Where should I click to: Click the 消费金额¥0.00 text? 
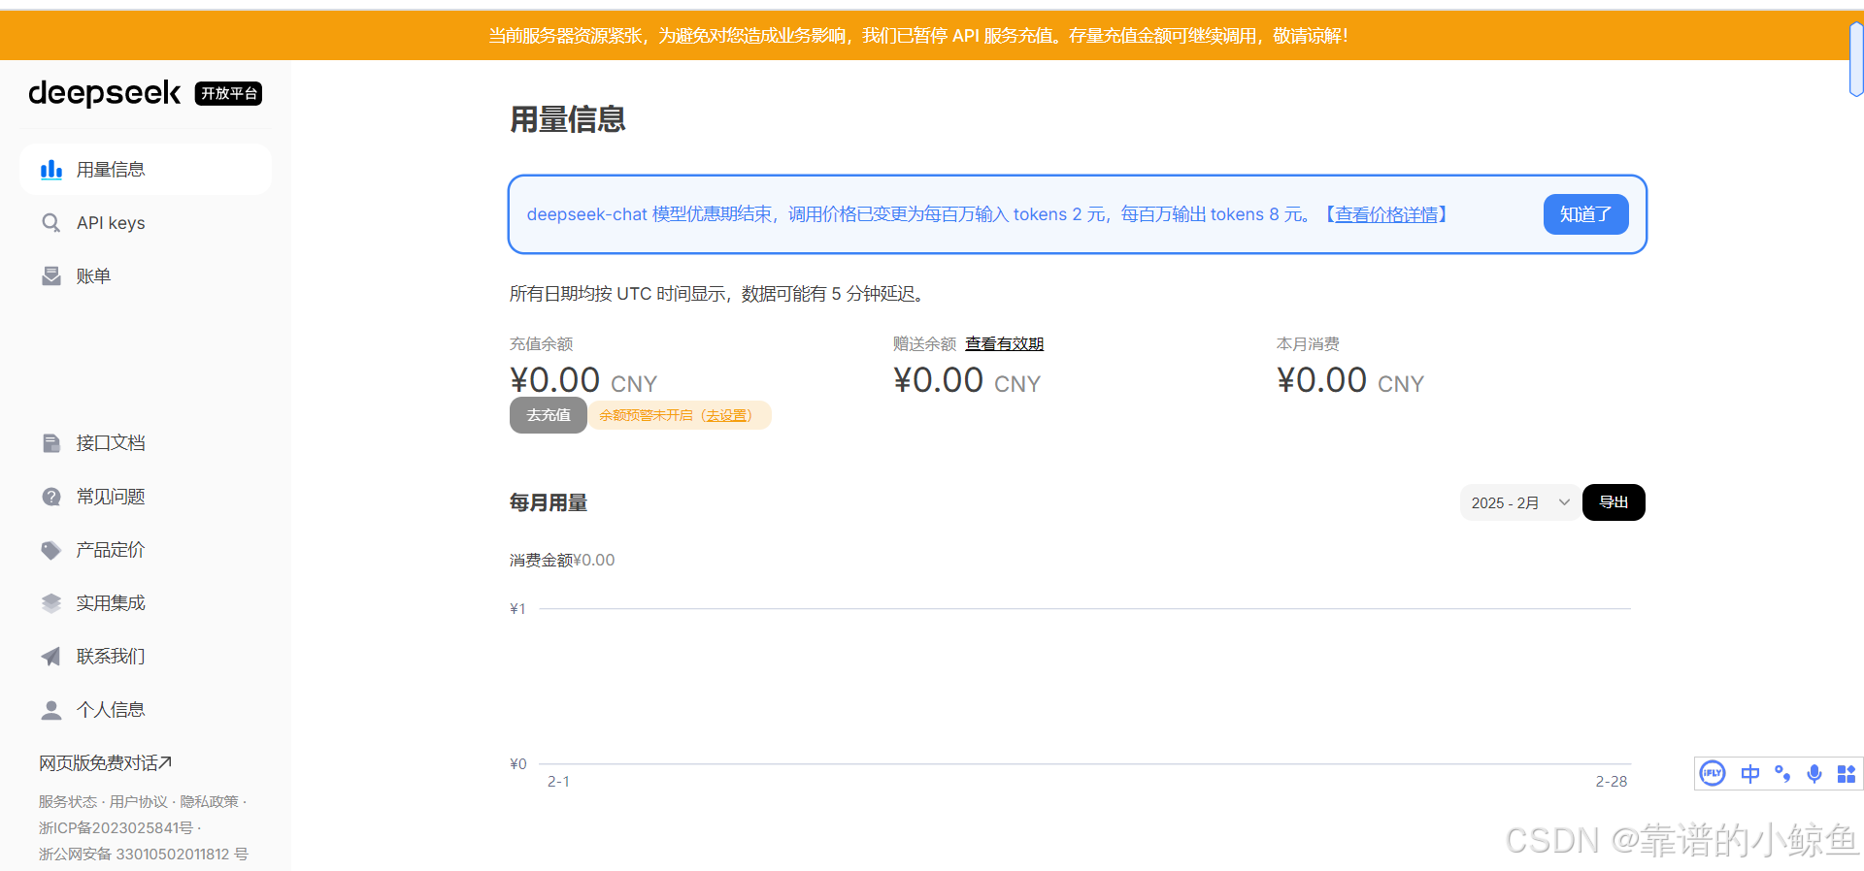[562, 560]
